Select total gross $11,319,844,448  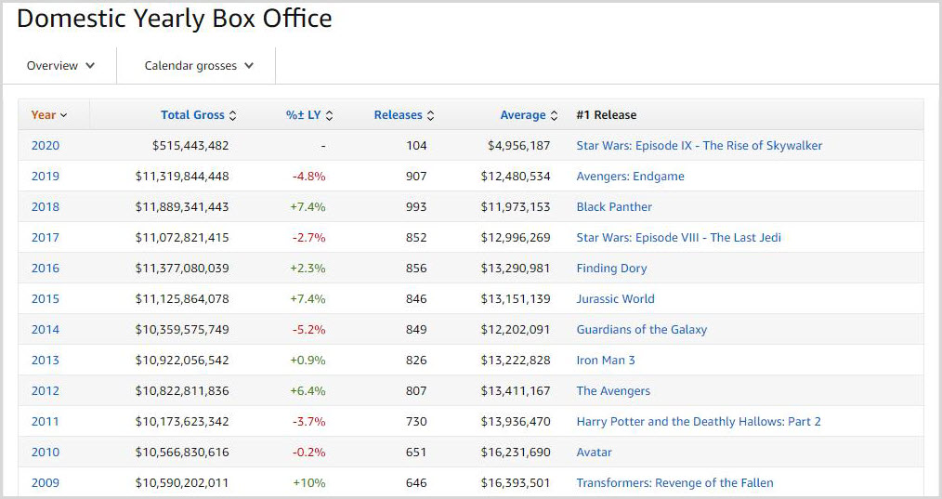tap(182, 177)
